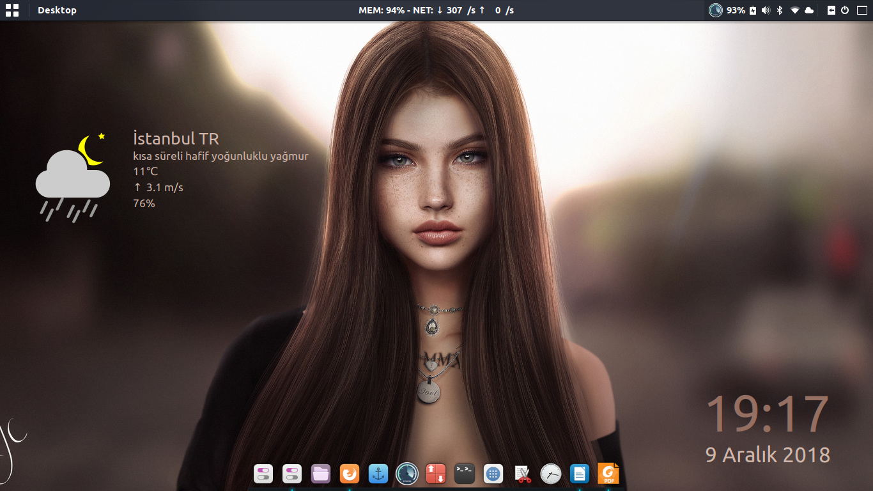This screenshot has width=873, height=491.
Task: Open the Stacer tray icon in the top panel
Action: (x=716, y=10)
